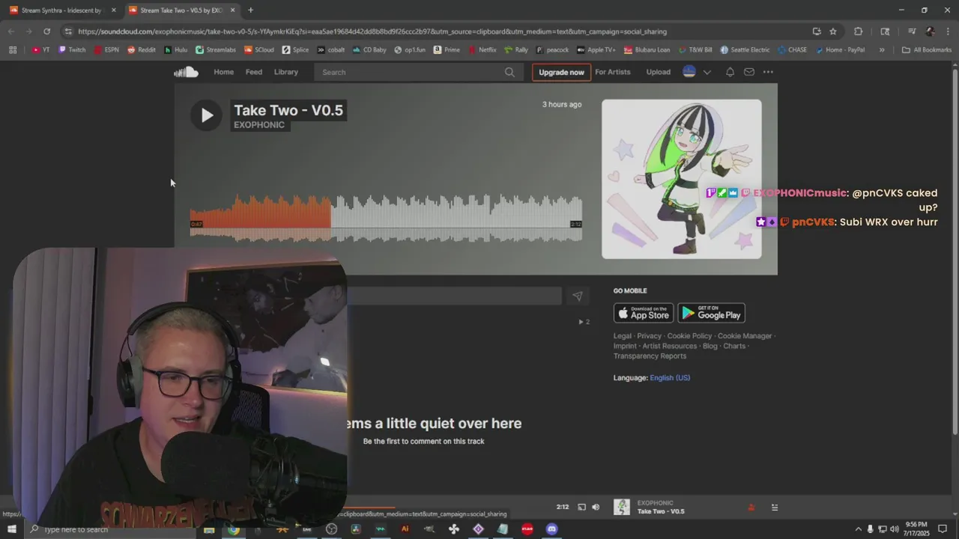Open Take Two - V0.5 title in player bar

tap(661, 511)
